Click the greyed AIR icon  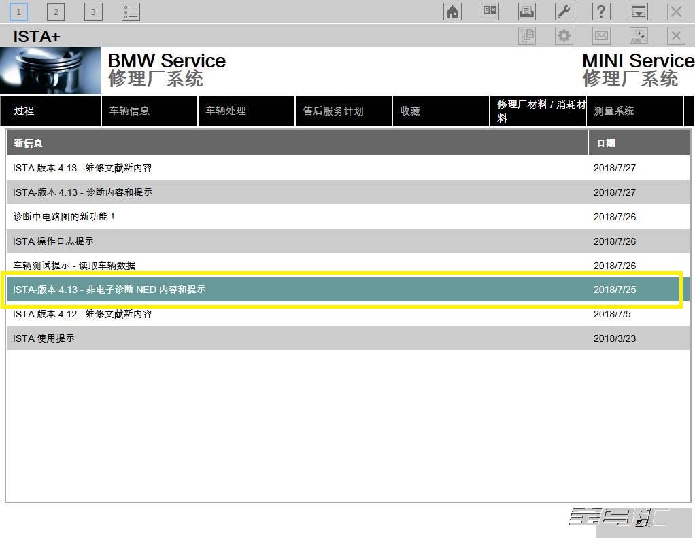(x=639, y=36)
